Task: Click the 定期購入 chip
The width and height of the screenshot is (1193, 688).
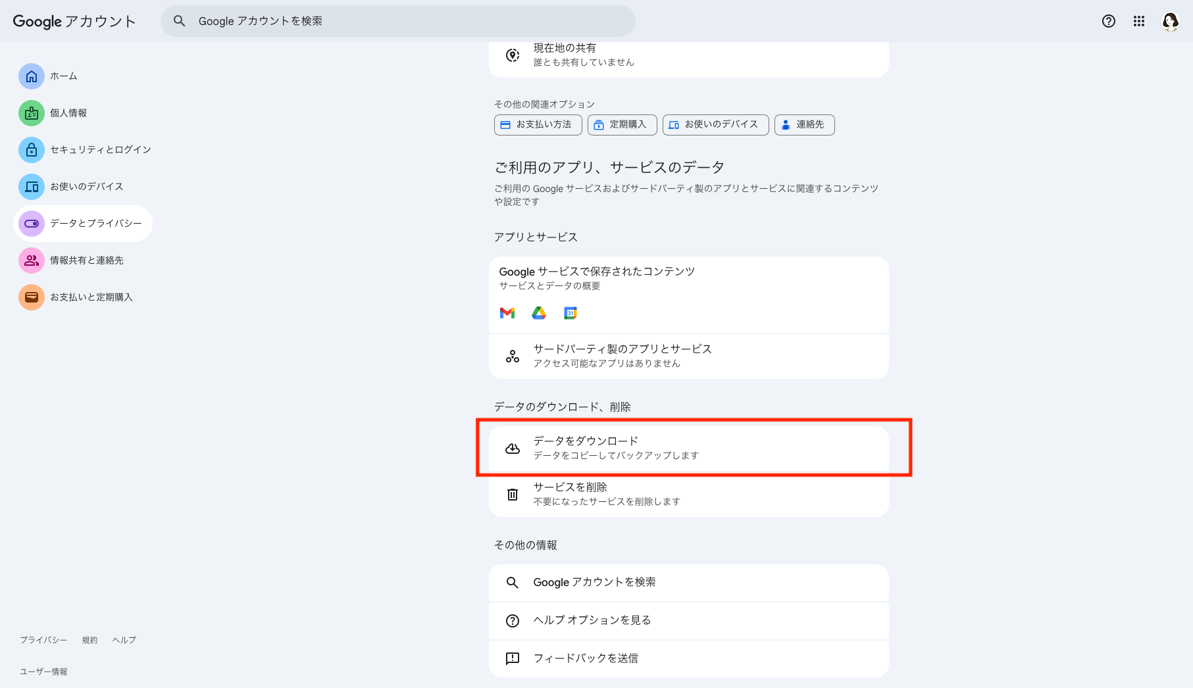Action: point(621,125)
